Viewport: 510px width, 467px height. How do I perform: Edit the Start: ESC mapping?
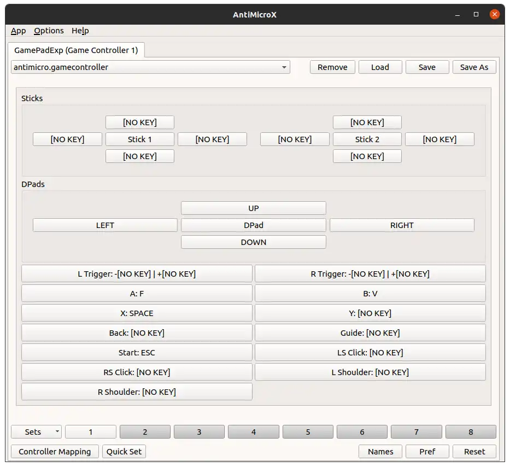click(137, 353)
